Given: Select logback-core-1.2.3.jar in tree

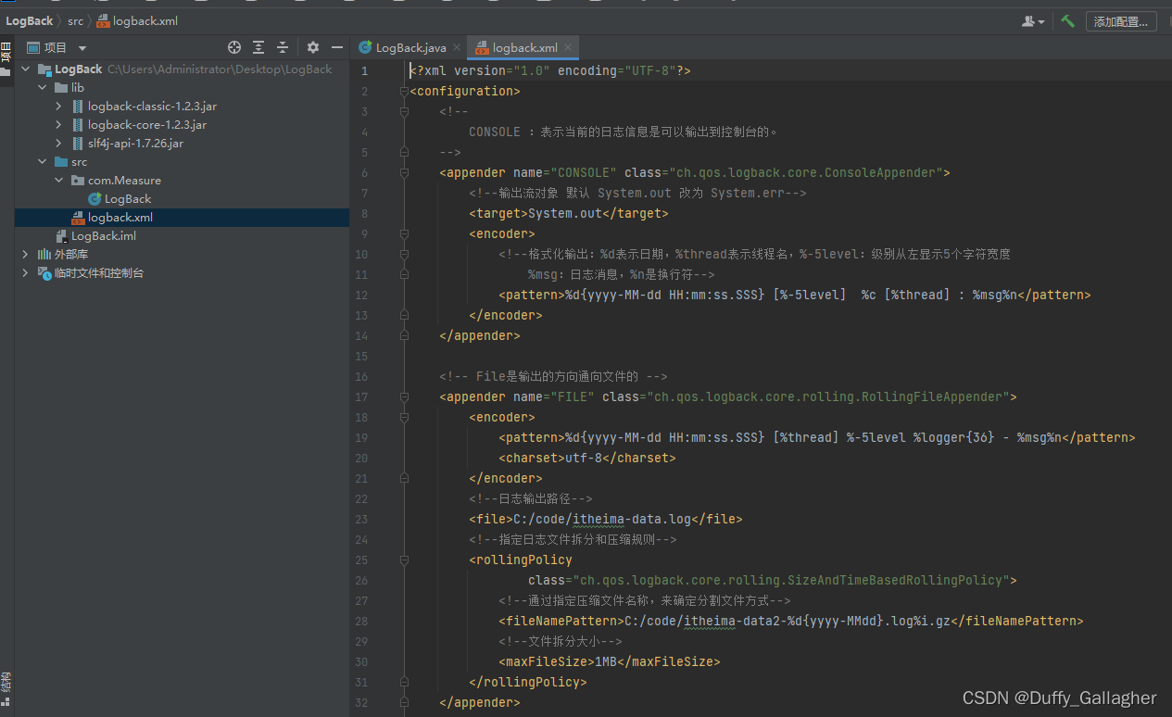Looking at the screenshot, I should (x=147, y=124).
